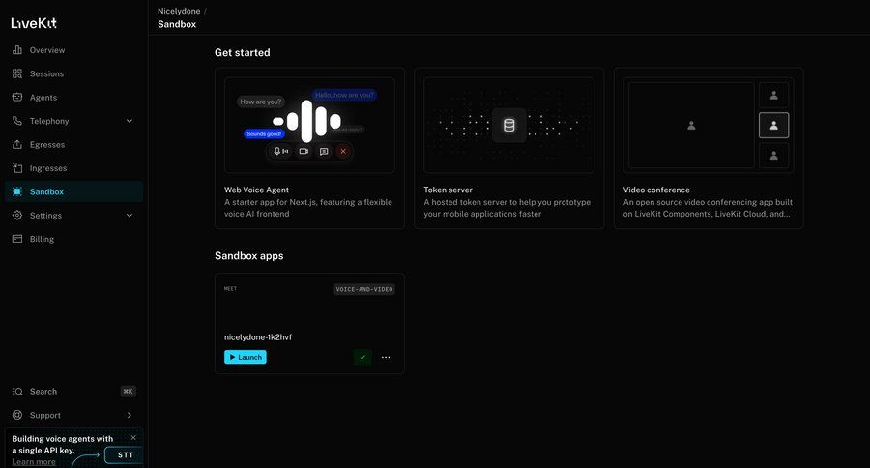Click the Learn more link
The image size is (870, 468).
[x=34, y=462]
